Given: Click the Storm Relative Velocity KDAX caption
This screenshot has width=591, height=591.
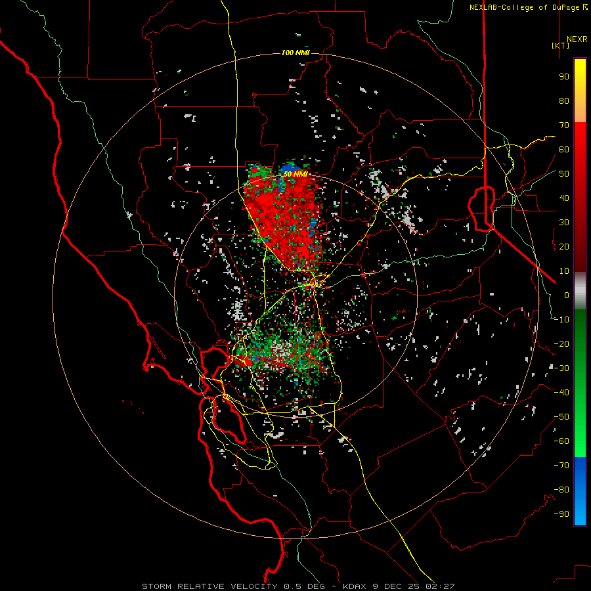Looking at the screenshot, I should (x=298, y=586).
